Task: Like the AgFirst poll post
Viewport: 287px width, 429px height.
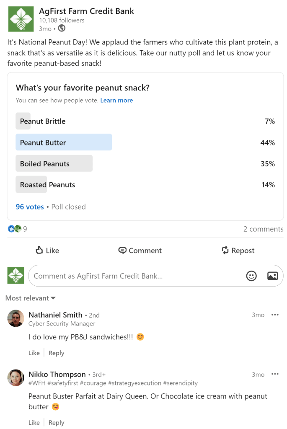Action: click(x=47, y=251)
